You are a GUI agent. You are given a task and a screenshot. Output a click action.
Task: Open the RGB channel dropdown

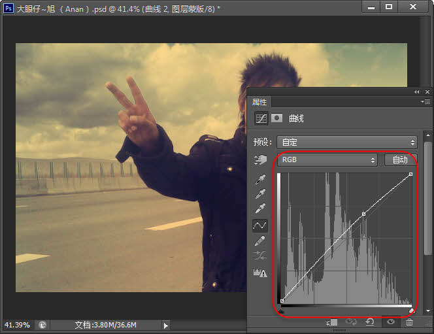point(327,159)
